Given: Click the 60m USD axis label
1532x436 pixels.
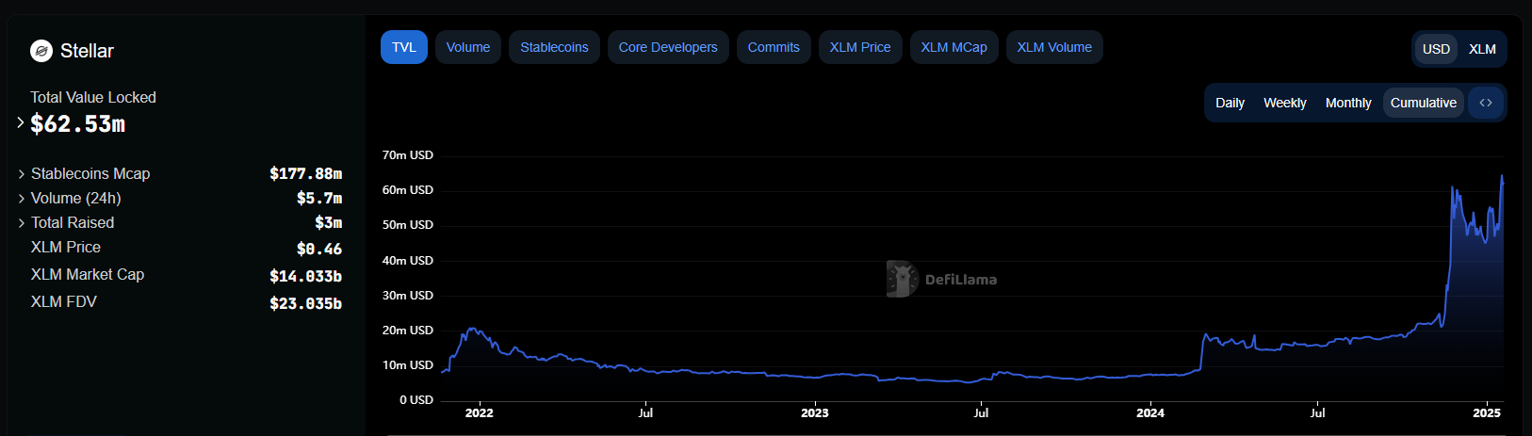Looking at the screenshot, I should pyautogui.click(x=408, y=190).
